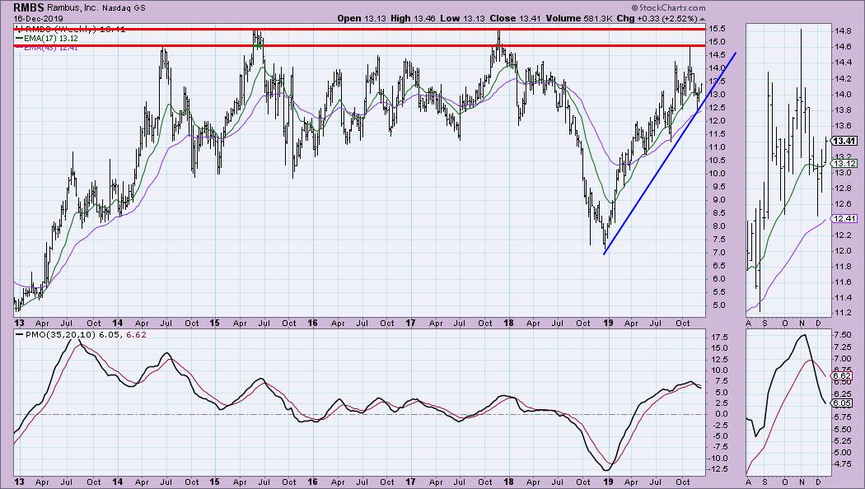
Task: Click the 17.5 label on the PMO axis
Action: (x=718, y=338)
